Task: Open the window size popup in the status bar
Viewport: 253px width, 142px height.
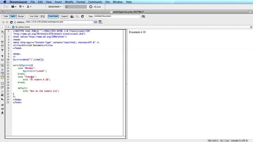Action: click(x=213, y=141)
